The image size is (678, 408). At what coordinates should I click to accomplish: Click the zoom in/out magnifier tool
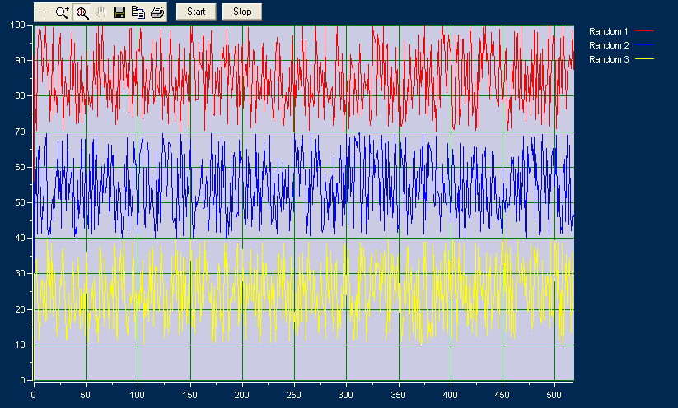tap(63, 12)
